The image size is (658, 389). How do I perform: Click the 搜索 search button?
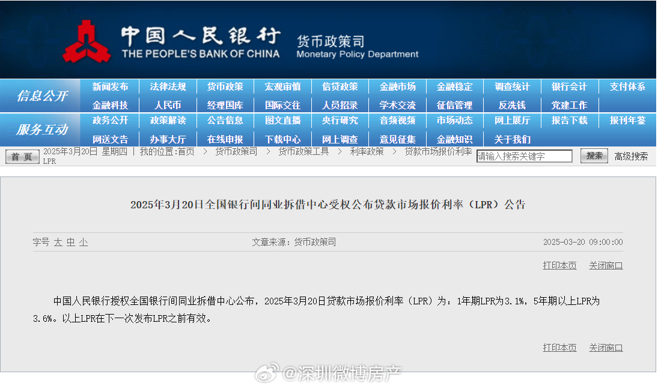(x=594, y=156)
